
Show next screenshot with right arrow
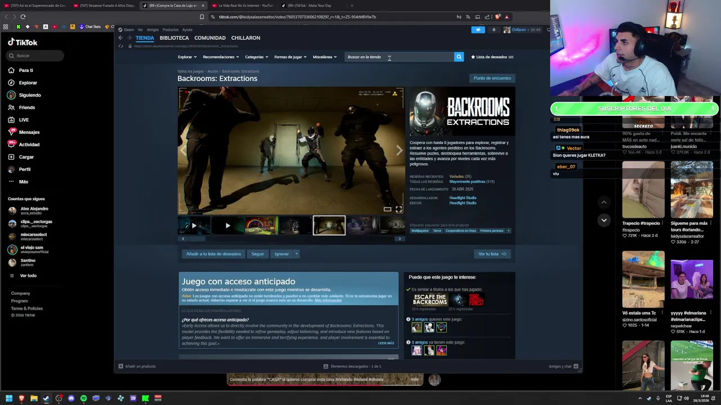pyautogui.click(x=399, y=150)
